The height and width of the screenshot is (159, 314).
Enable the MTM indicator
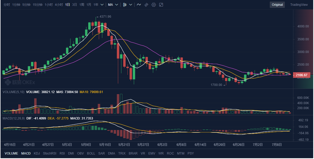click(x=181, y=153)
